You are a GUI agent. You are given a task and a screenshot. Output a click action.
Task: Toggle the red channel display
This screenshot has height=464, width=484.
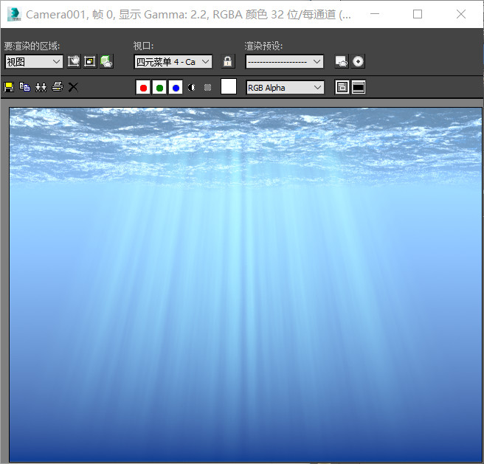(143, 88)
